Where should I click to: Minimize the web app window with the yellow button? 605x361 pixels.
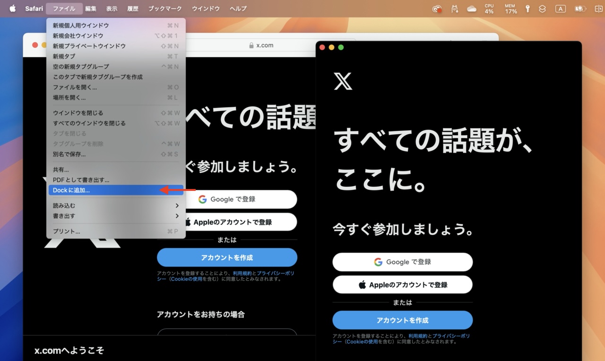(331, 47)
